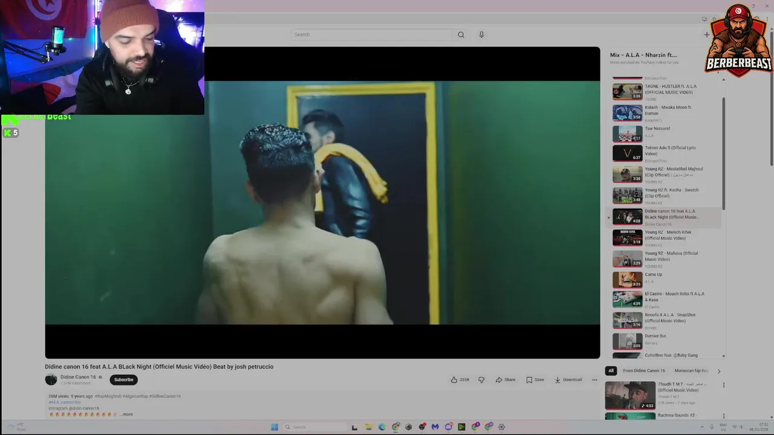Subscribe to Didine Canon 16
The height and width of the screenshot is (435, 774).
point(123,379)
